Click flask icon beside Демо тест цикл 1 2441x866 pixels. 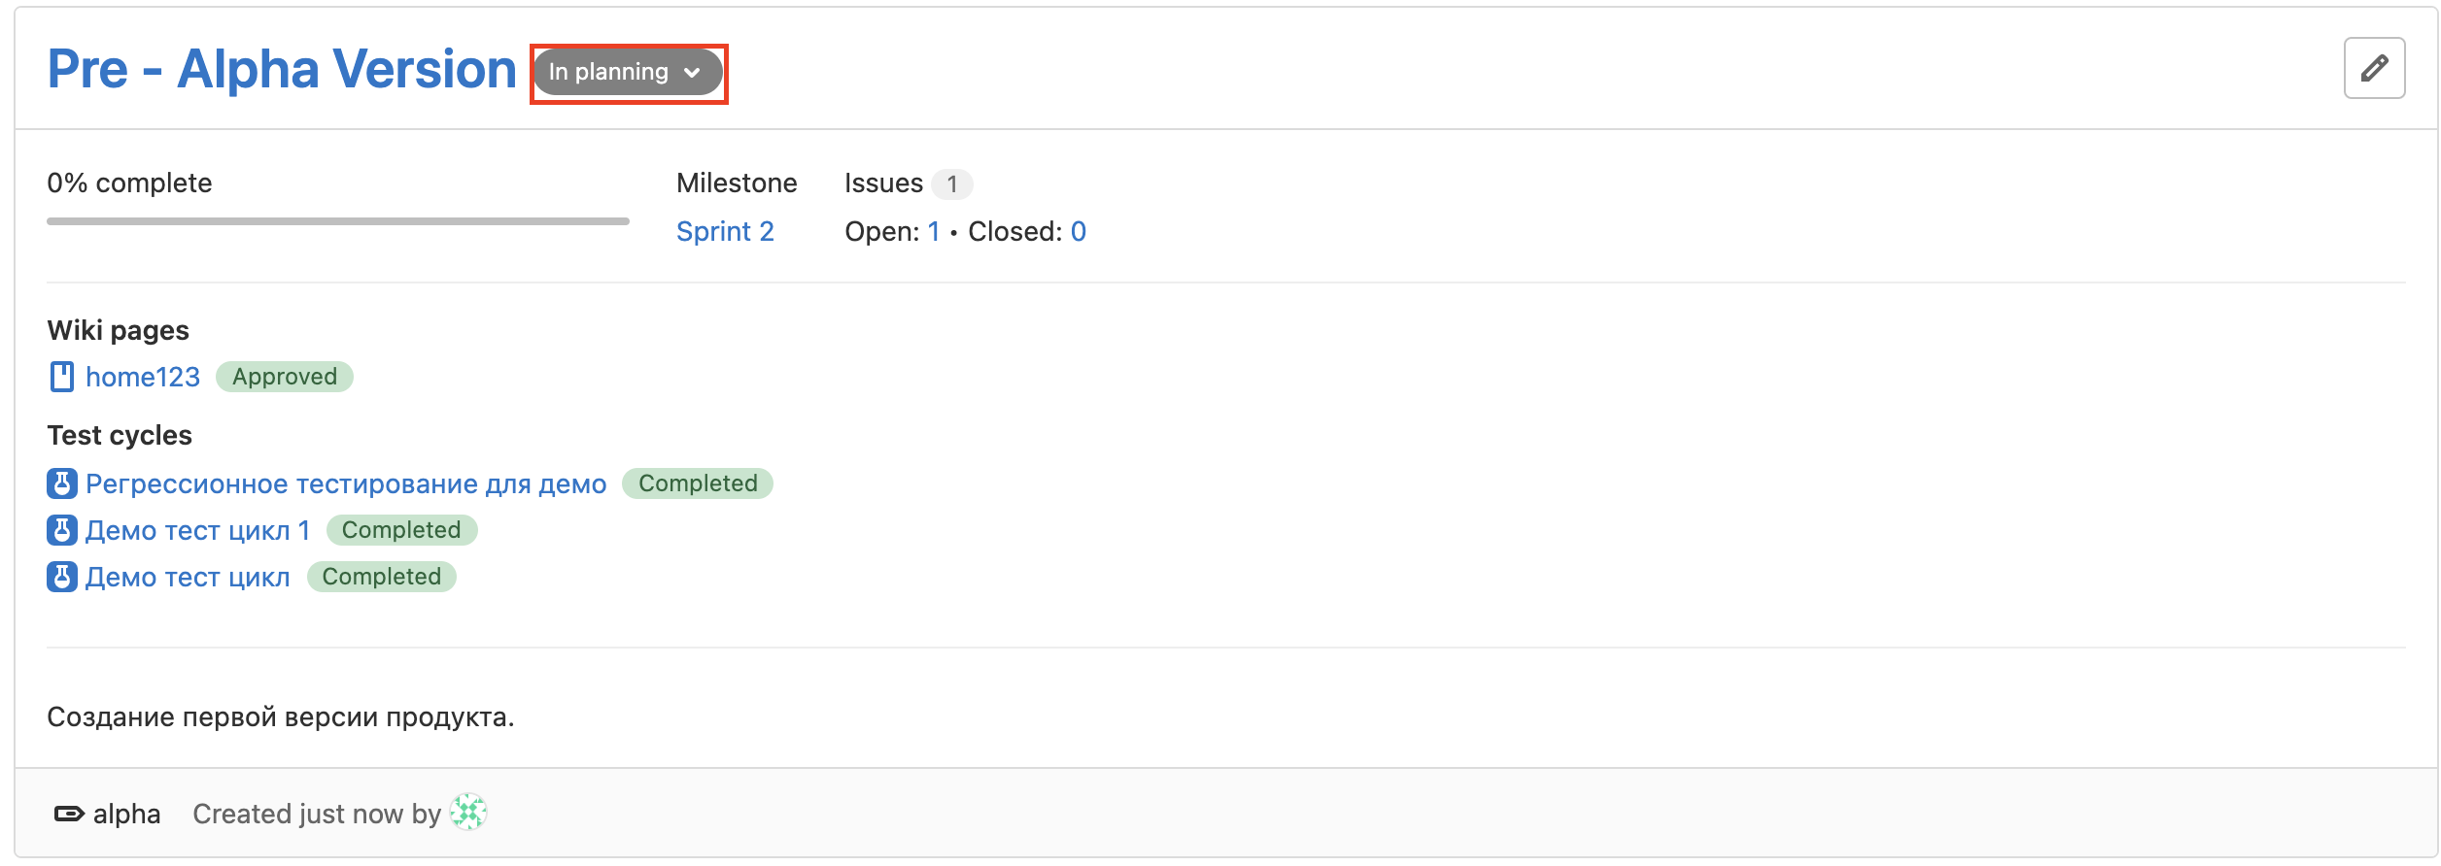[x=61, y=530]
